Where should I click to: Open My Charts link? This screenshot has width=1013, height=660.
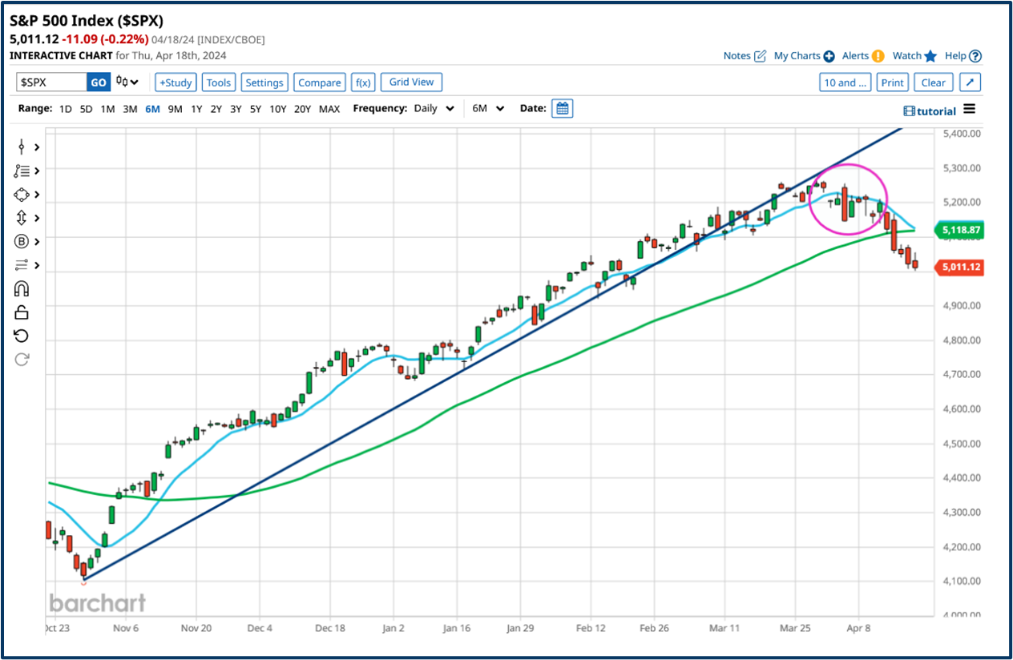point(798,55)
